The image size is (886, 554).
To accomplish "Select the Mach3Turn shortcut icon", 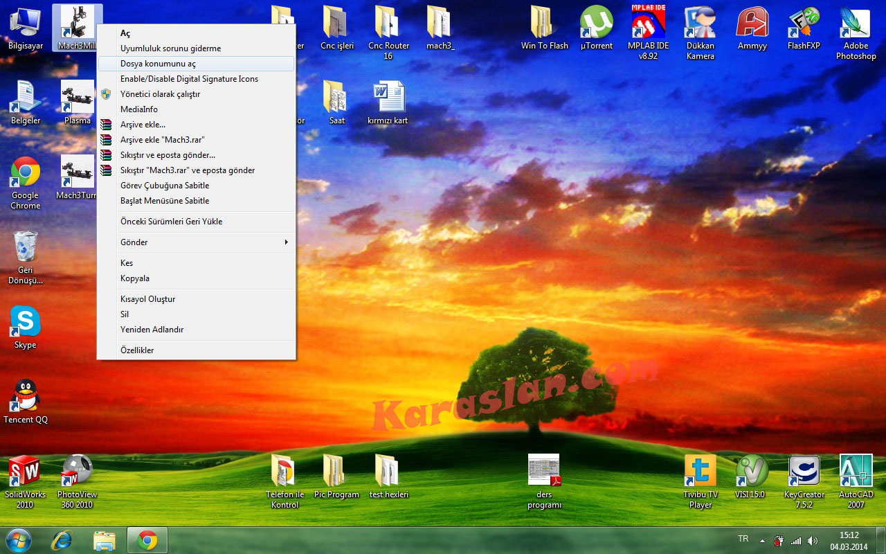I will (x=77, y=177).
